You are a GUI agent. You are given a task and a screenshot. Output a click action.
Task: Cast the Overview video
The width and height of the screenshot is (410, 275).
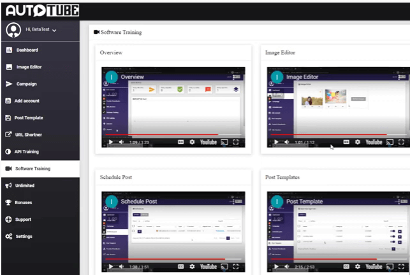(x=224, y=142)
